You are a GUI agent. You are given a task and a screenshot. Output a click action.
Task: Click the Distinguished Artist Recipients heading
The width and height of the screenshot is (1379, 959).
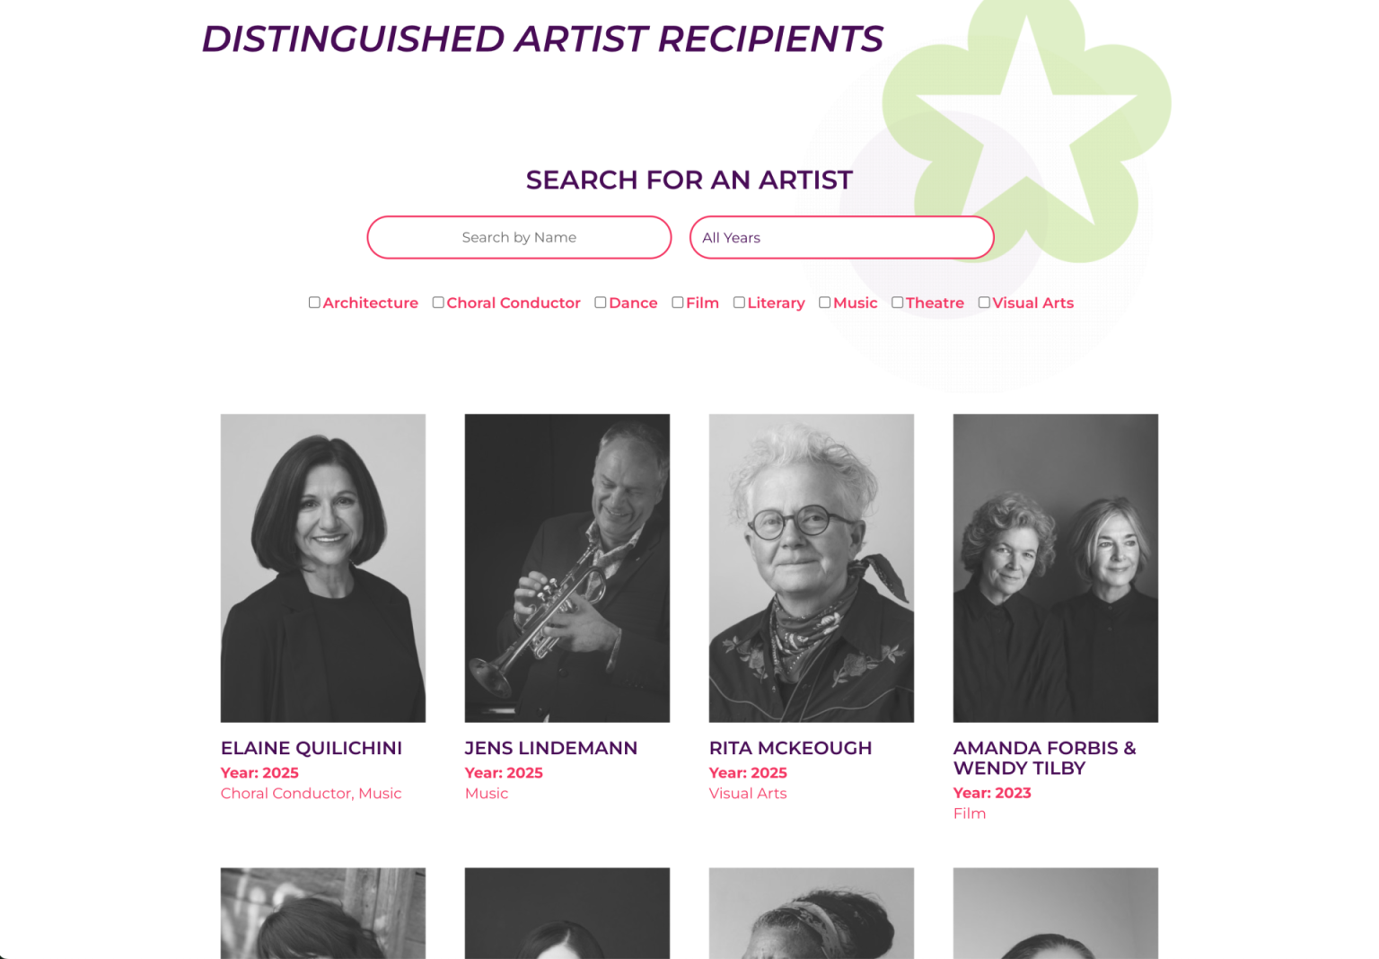tap(542, 40)
